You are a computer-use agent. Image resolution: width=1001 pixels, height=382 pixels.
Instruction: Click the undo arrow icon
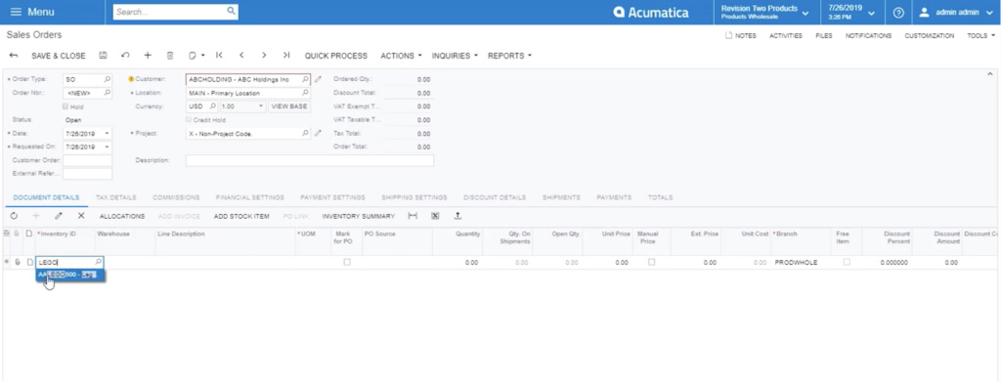(125, 56)
